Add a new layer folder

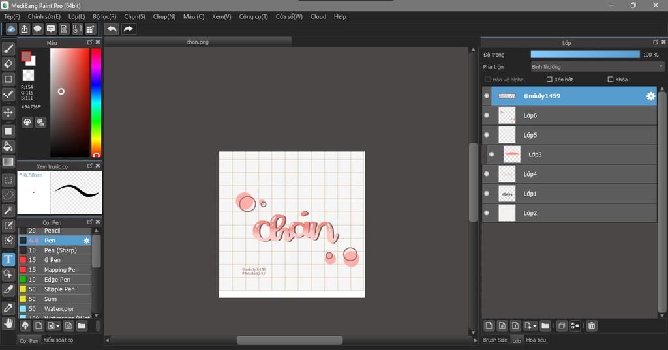click(545, 326)
